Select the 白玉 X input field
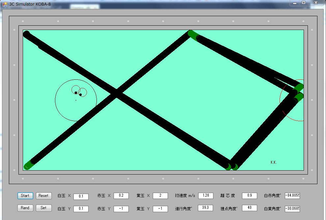Image resolution: width=326 pixels, height=220 pixels. tap(81, 197)
